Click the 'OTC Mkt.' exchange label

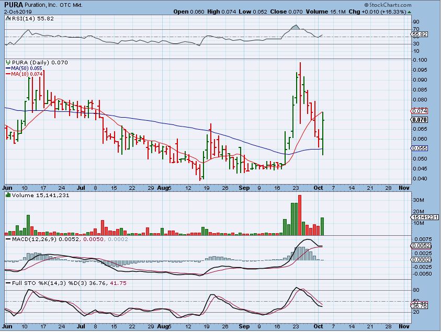point(71,5)
